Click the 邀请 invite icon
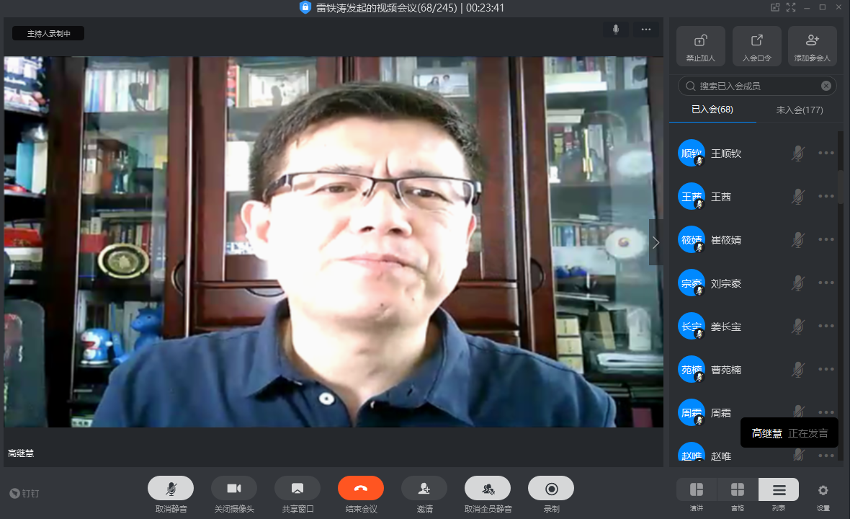The height and width of the screenshot is (519, 850). pos(424,489)
